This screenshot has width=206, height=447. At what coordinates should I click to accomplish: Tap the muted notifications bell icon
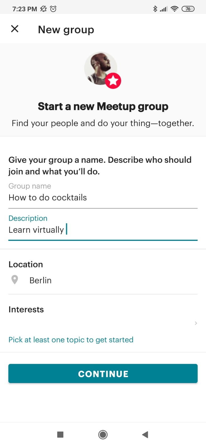click(x=43, y=9)
